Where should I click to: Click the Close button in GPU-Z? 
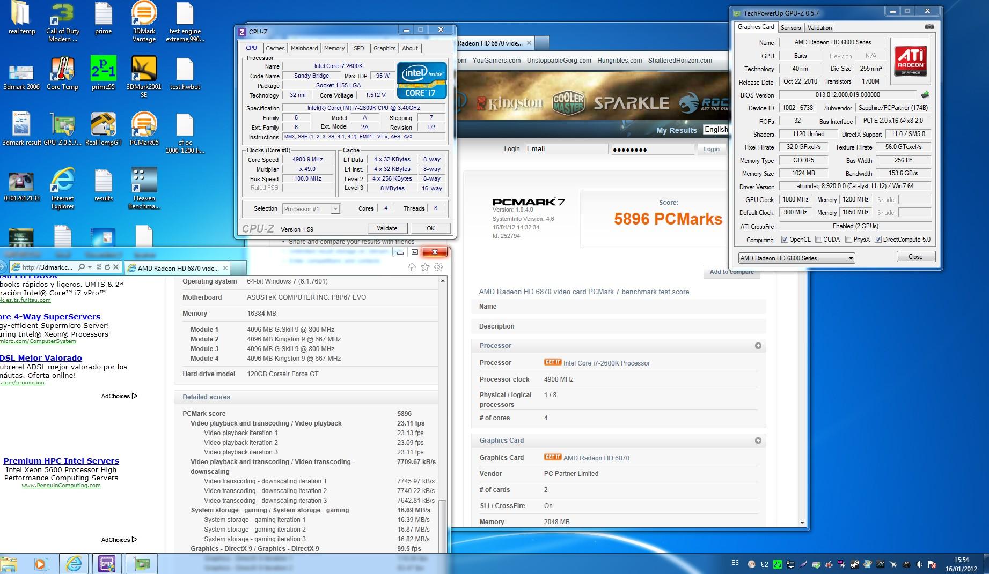(x=915, y=257)
